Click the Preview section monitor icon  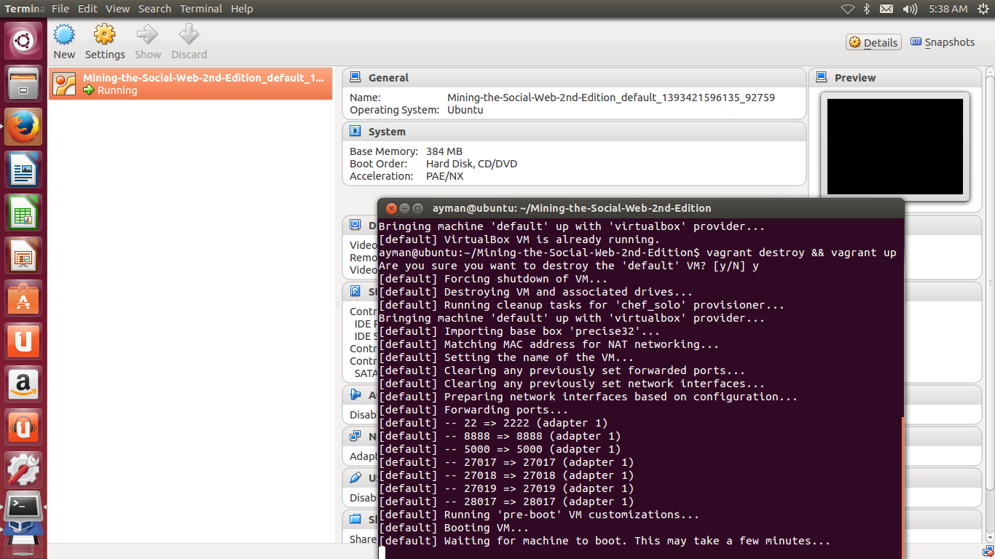click(x=822, y=77)
